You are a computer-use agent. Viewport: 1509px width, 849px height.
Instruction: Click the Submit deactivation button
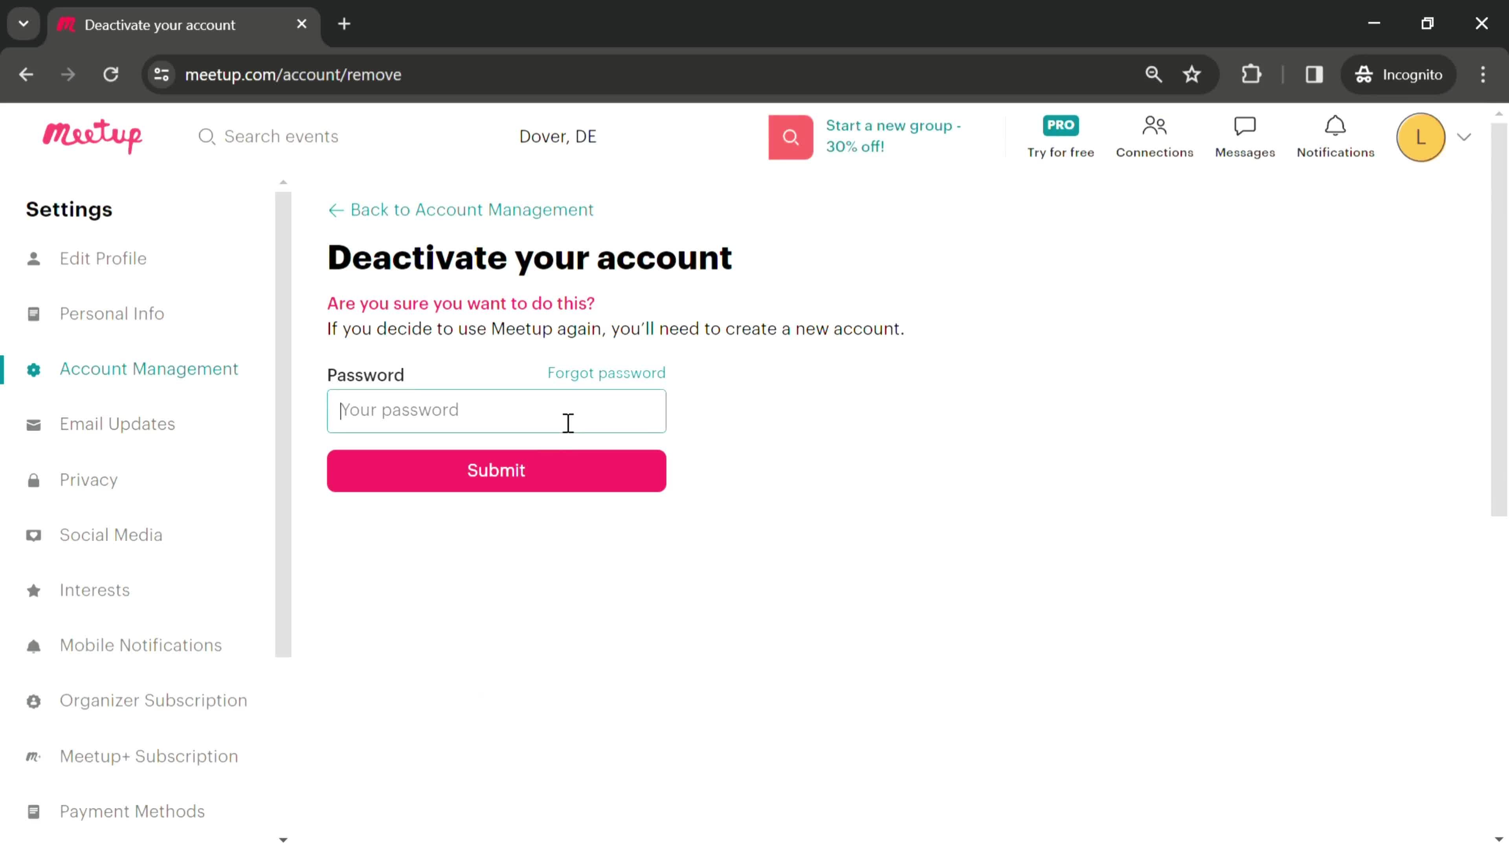click(x=496, y=470)
